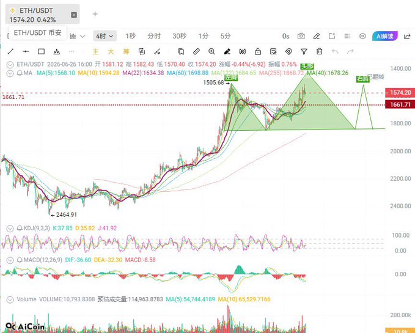Screen dimensions: 415x333
Task: Click the filter funnel icon
Action: point(304,51)
